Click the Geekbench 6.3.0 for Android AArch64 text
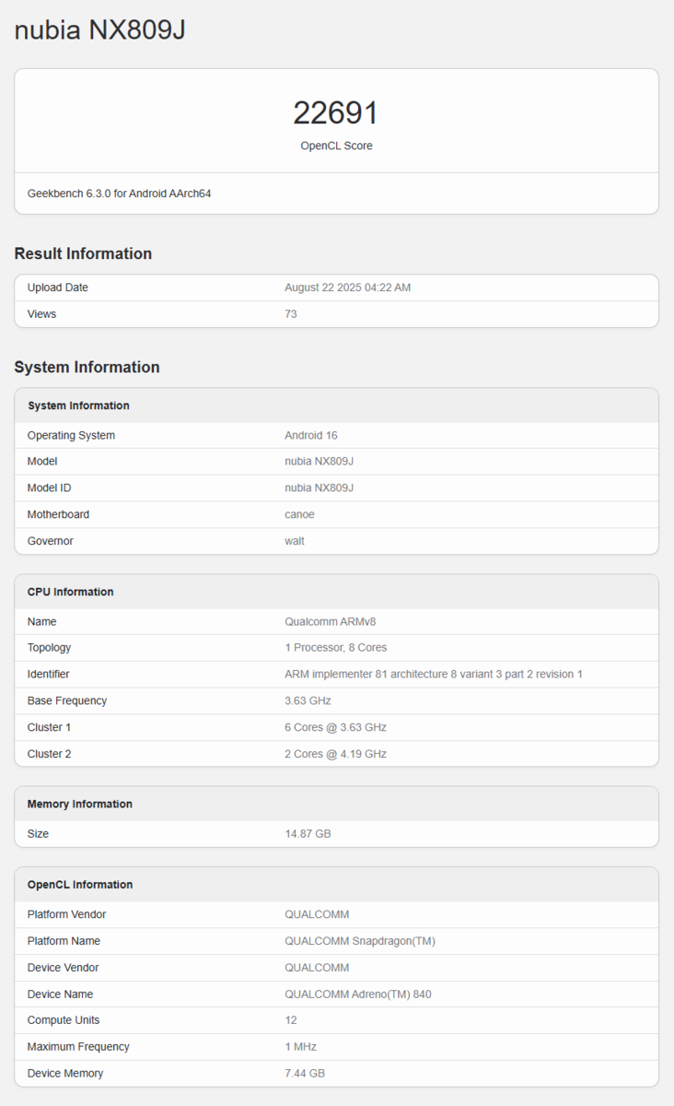The width and height of the screenshot is (674, 1106). tap(120, 194)
